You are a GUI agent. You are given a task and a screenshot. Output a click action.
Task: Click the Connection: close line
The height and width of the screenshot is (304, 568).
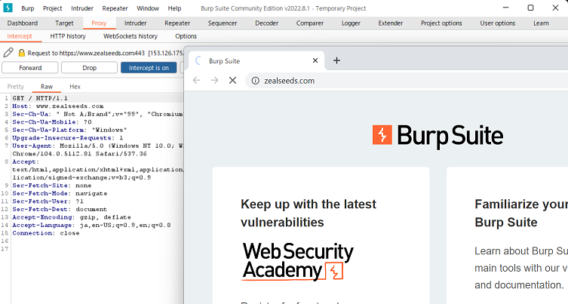[46, 233]
